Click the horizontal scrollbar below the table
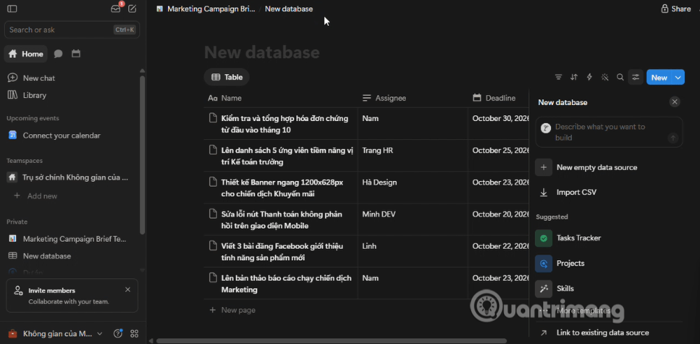 click(331, 341)
